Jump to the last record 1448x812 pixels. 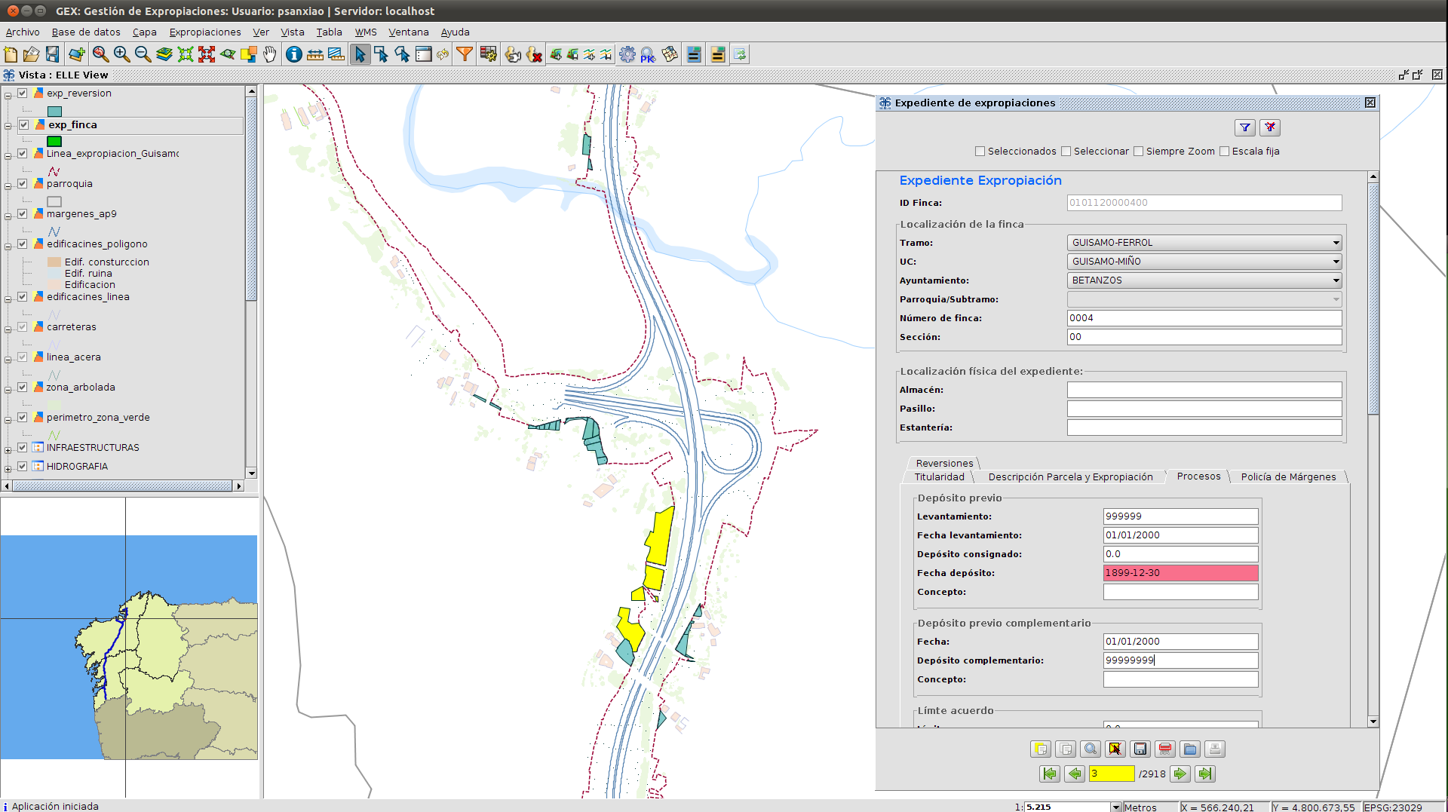point(1205,774)
